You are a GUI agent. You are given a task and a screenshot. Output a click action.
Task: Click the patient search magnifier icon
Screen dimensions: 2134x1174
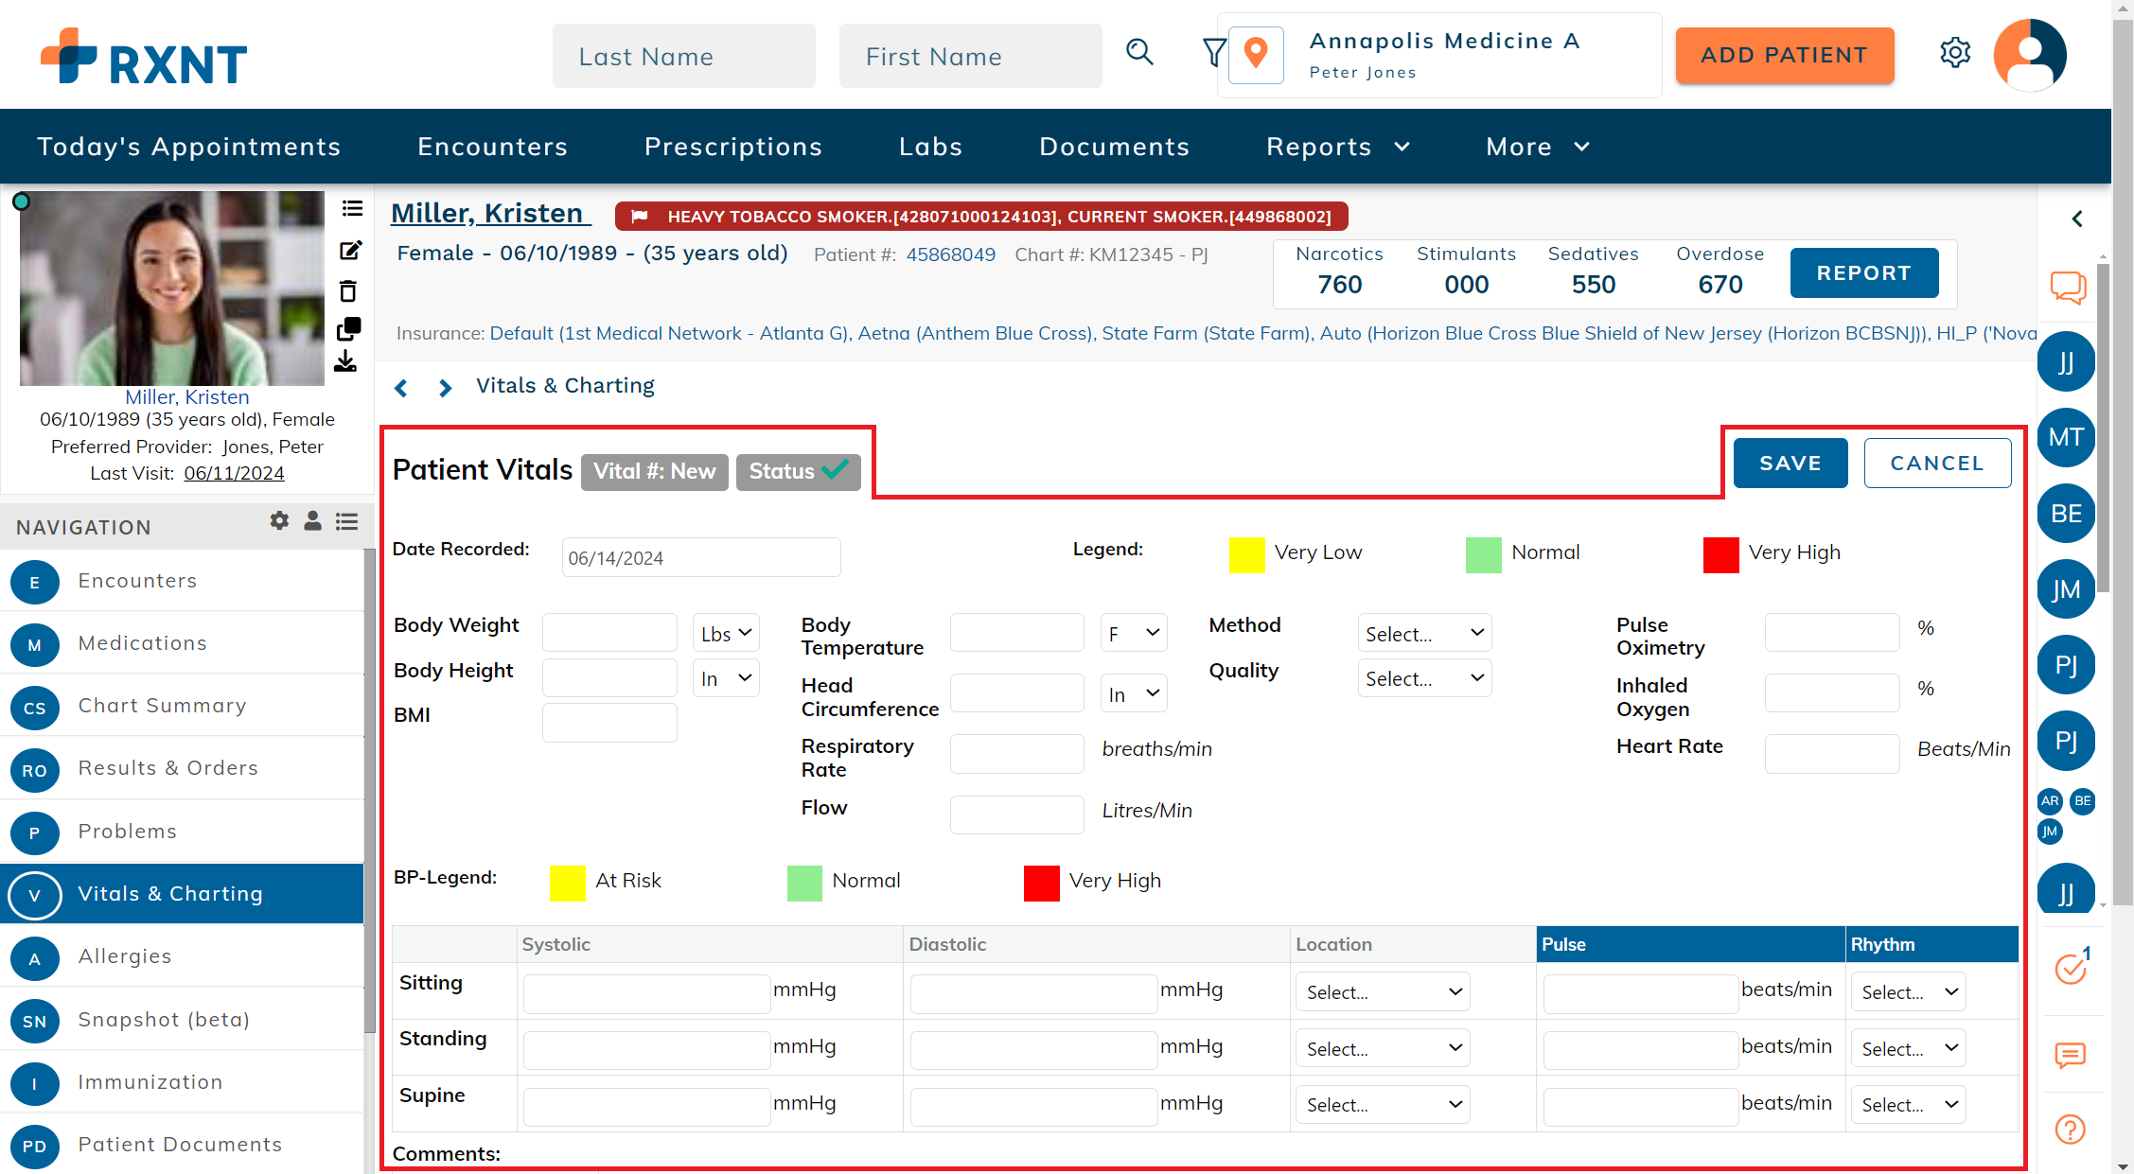click(1139, 53)
